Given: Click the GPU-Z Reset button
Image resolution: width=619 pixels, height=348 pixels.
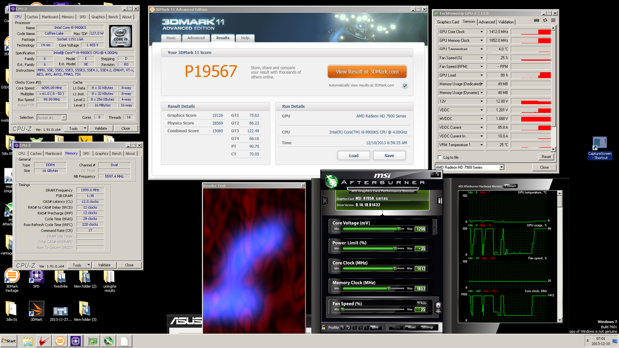Looking at the screenshot, I should [x=546, y=157].
